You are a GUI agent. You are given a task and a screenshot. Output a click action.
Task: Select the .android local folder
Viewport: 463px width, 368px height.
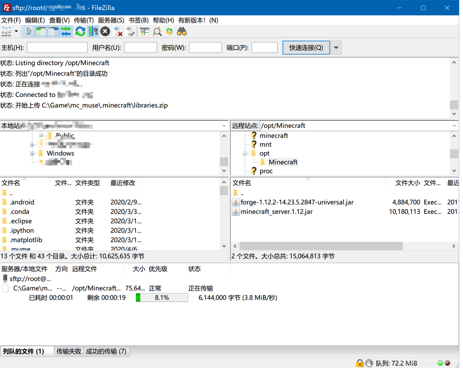tap(22, 202)
